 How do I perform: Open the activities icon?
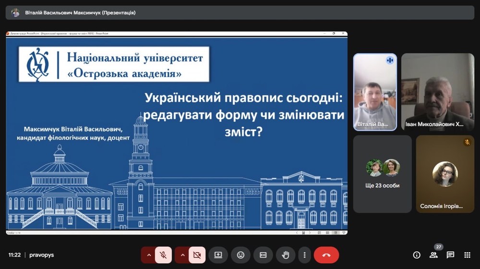pos(467,255)
